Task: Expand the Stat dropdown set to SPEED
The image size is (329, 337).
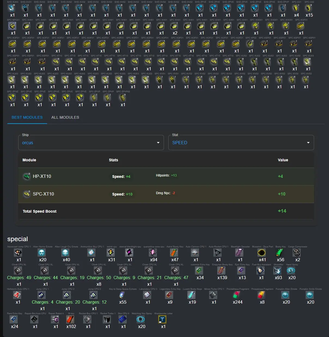Action: [241, 143]
